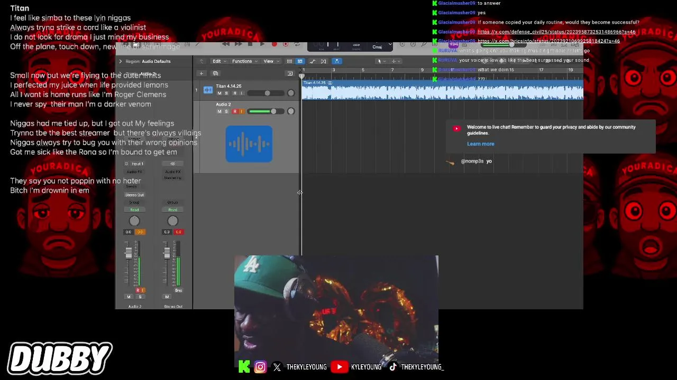Mute the Stereo Out channel strip
The image size is (677, 380).
point(167,297)
